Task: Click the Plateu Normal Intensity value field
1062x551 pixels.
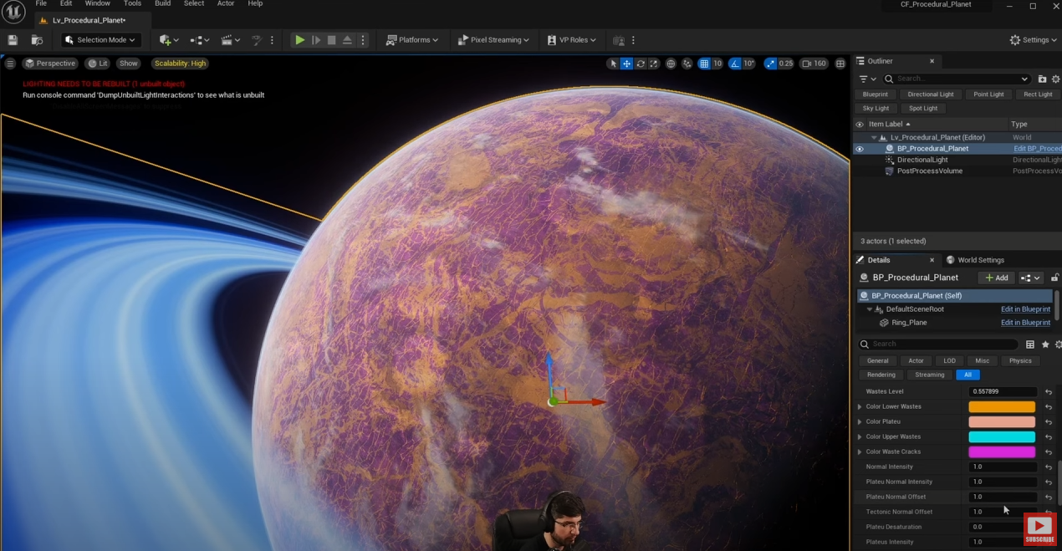Action: (x=1002, y=482)
